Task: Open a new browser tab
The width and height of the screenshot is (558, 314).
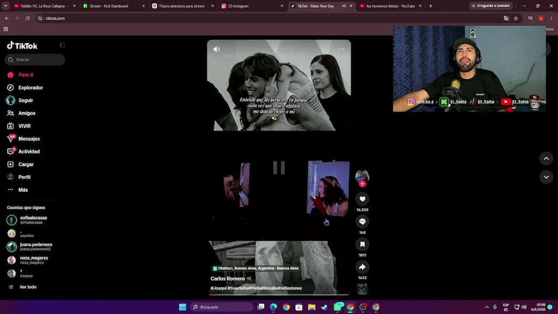Action: [430, 6]
